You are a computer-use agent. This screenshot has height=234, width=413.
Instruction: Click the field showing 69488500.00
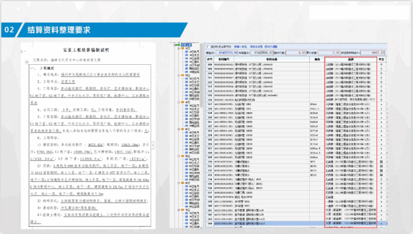point(265,52)
